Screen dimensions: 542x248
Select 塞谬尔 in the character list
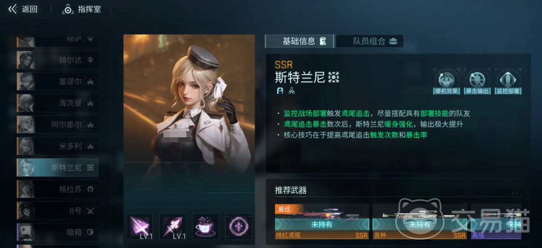coord(58,82)
